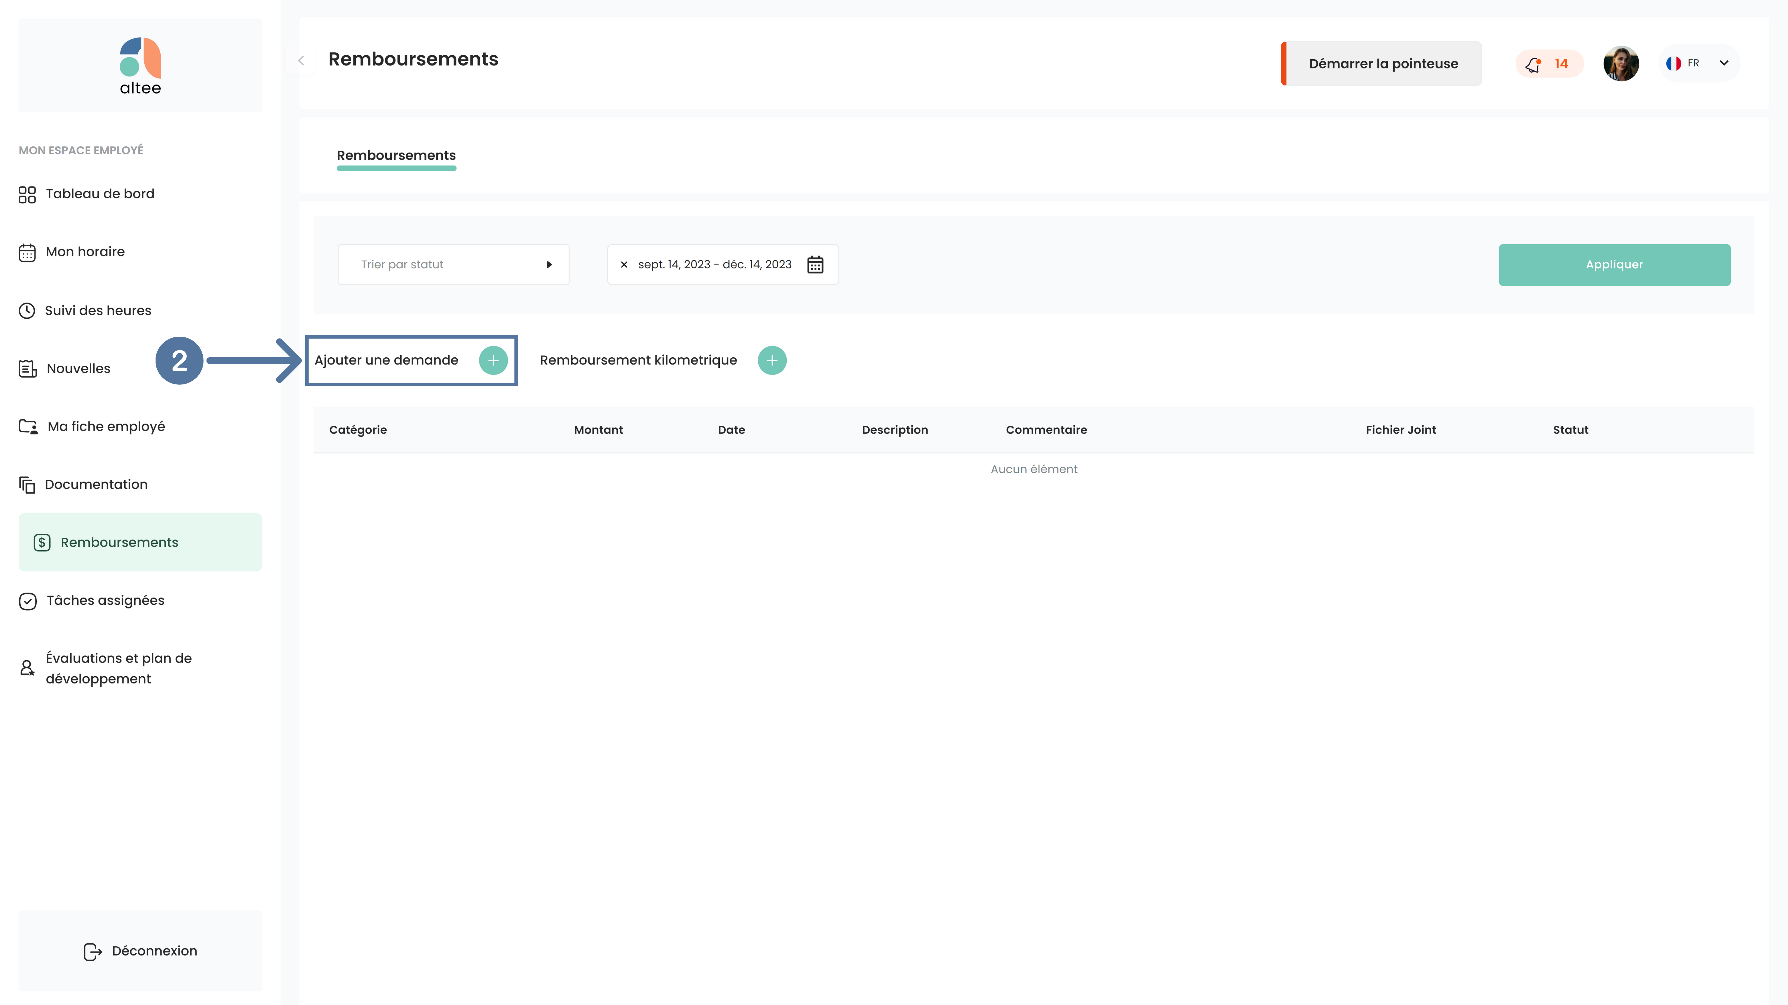This screenshot has height=1005, width=1788.
Task: Clear the date range with X
Action: tap(624, 265)
